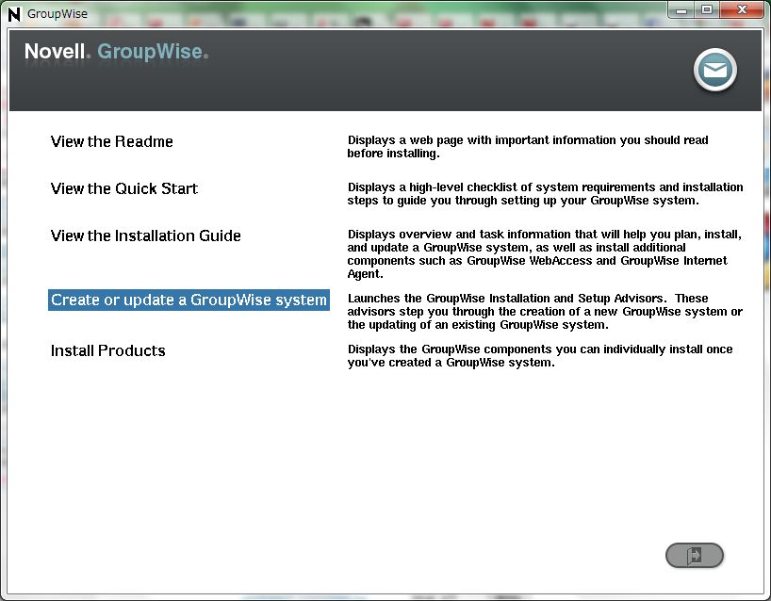Launch Create or update a GroupWise system
This screenshot has width=771, height=601.
(189, 300)
